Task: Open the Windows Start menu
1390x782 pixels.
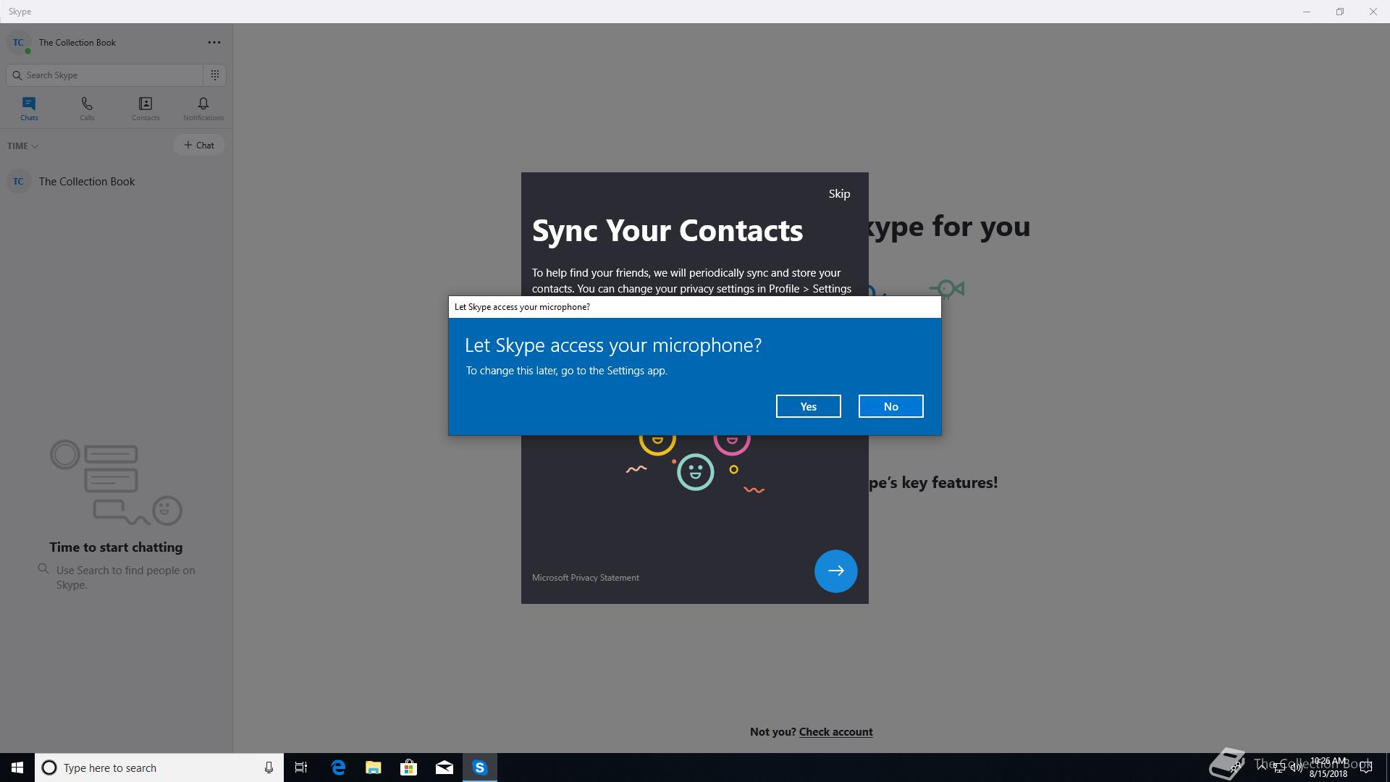Action: pyautogui.click(x=17, y=768)
